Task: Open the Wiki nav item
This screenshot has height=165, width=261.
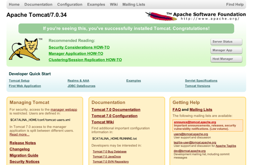Action: pyautogui.click(x=114, y=5)
